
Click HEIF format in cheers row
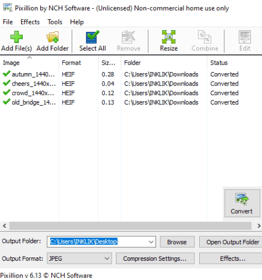click(x=68, y=84)
